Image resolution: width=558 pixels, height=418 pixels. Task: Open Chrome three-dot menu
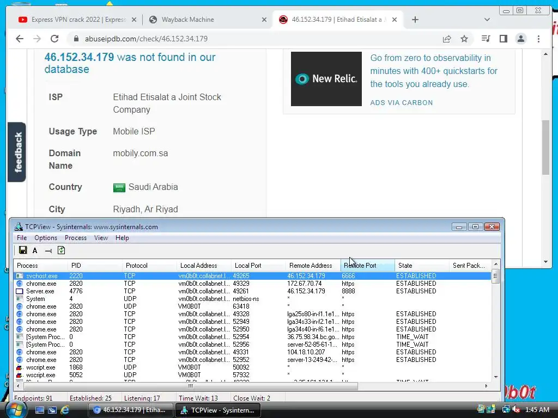point(538,39)
